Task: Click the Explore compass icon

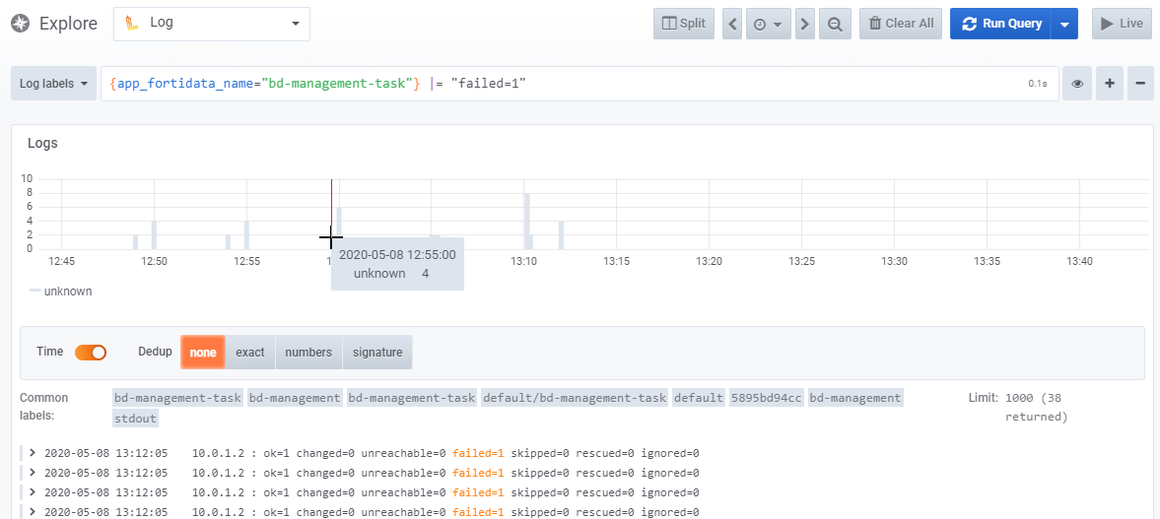Action: pos(20,24)
